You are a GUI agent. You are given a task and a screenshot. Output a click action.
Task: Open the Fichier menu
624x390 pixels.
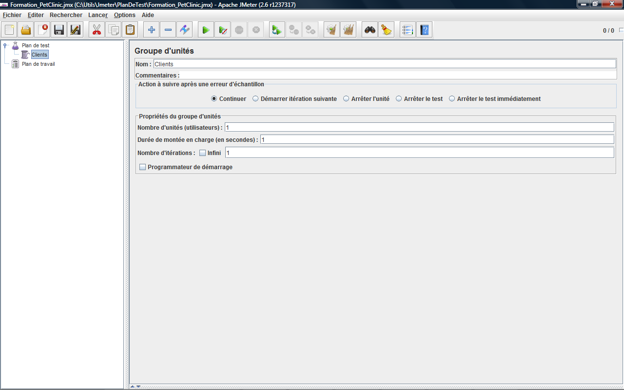coord(12,15)
